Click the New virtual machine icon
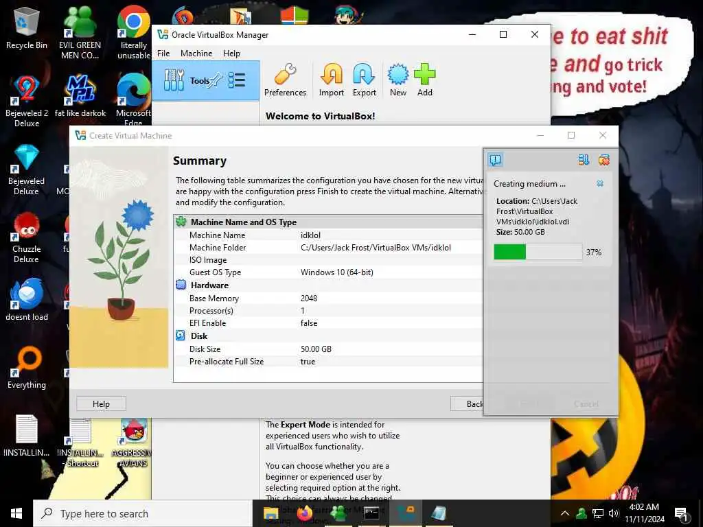The height and width of the screenshot is (527, 703). [397, 80]
